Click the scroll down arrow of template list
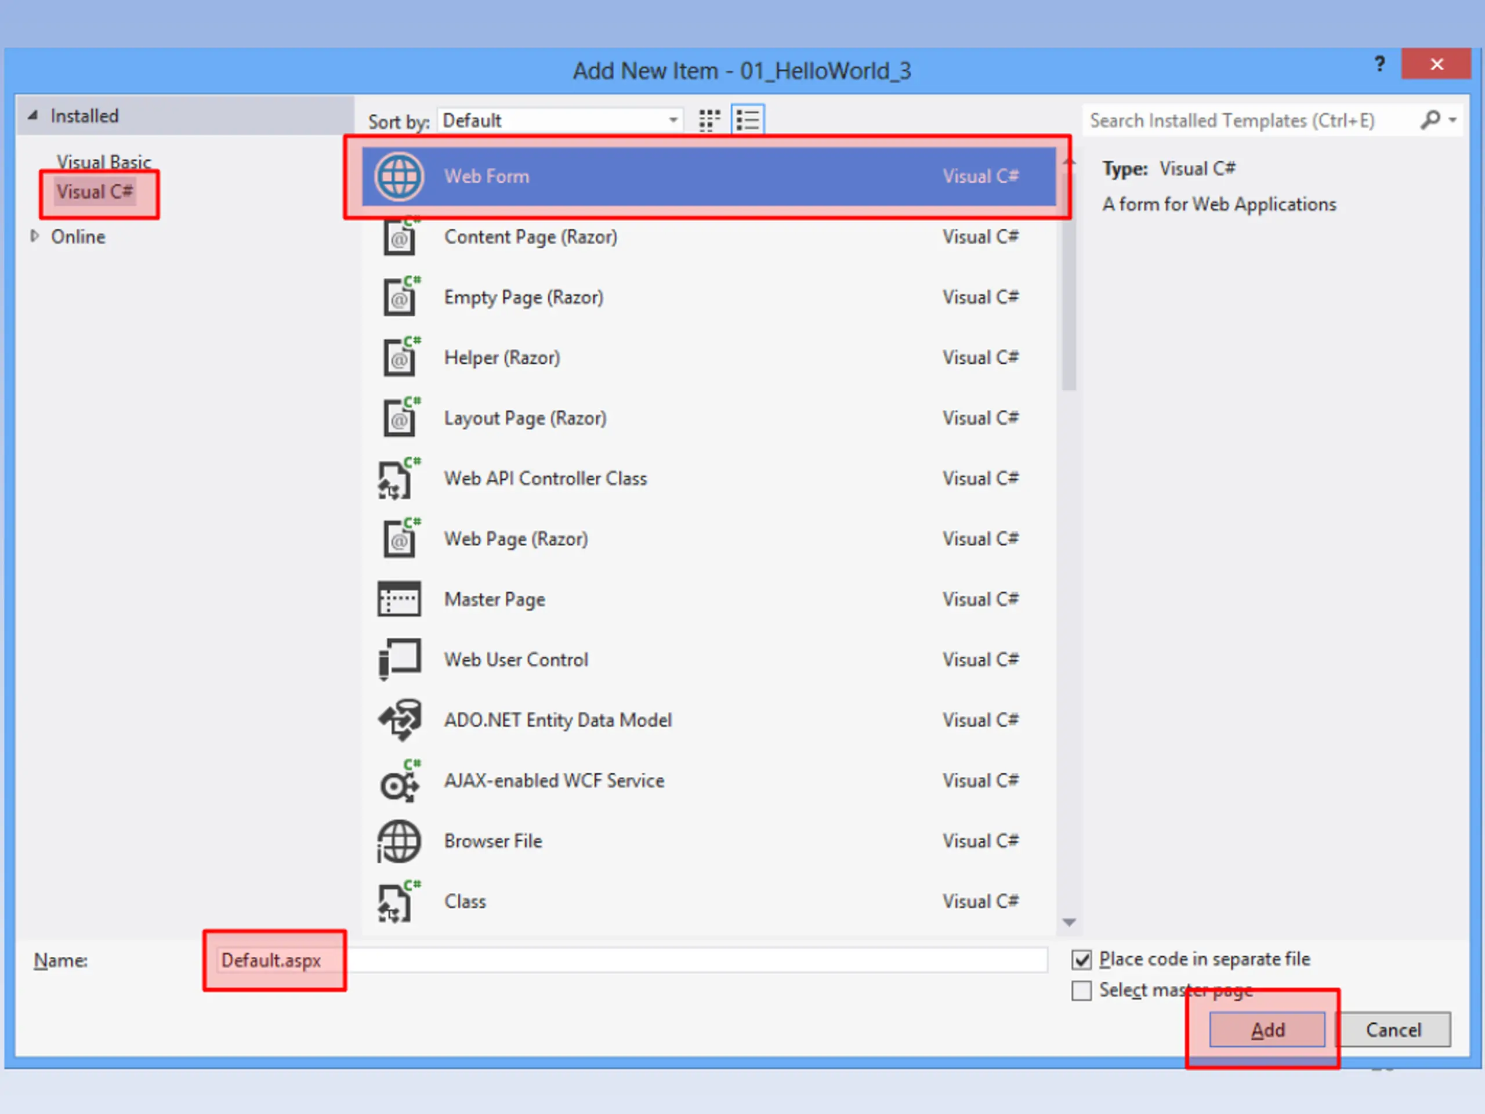 [1069, 923]
